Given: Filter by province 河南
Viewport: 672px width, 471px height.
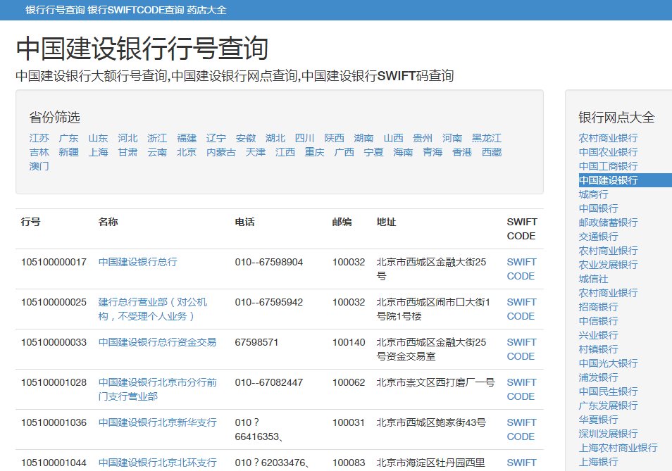Looking at the screenshot, I should (452, 138).
